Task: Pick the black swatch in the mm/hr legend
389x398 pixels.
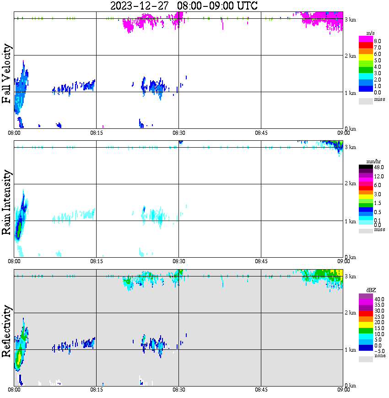Action: [366, 166]
